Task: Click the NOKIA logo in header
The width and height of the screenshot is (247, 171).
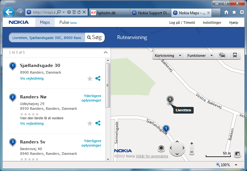Action: pos(19,22)
